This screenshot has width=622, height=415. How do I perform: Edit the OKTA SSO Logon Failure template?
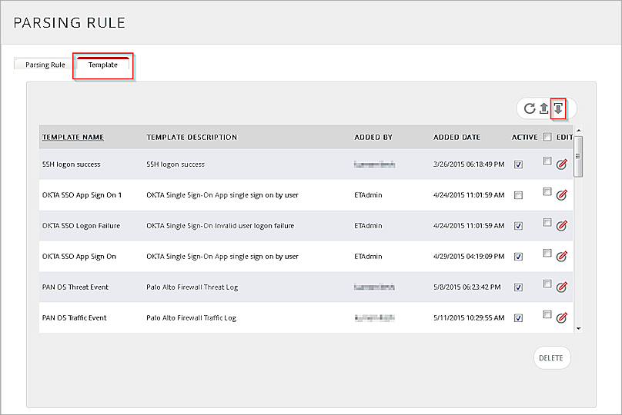tap(561, 226)
